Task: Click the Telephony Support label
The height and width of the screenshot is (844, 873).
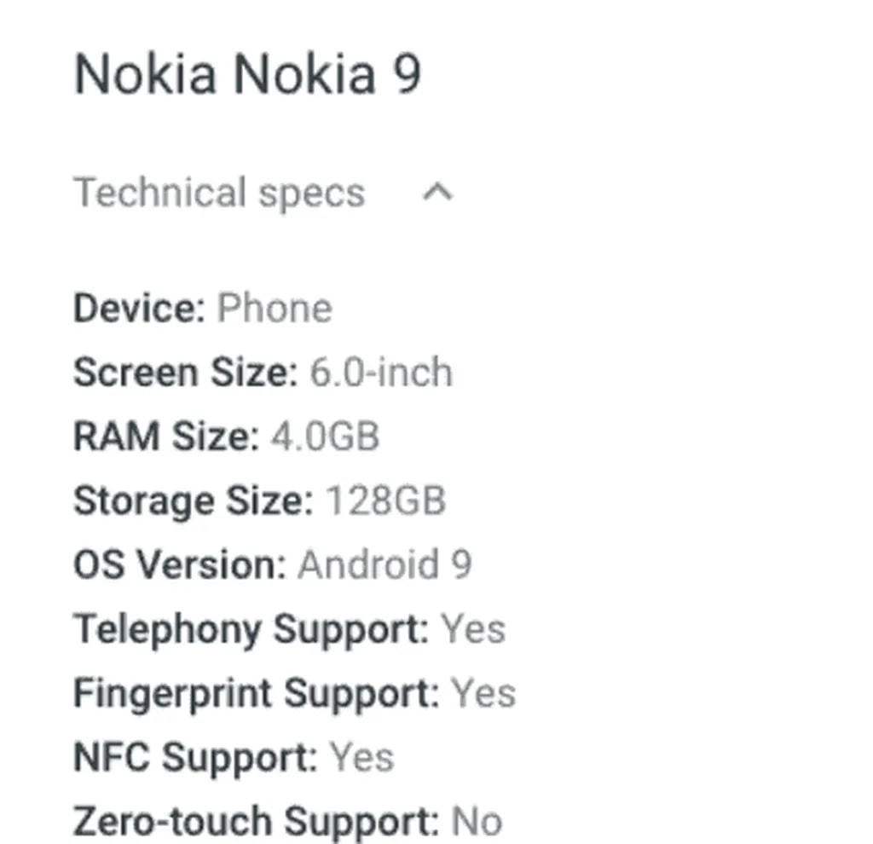Action: tap(251, 629)
